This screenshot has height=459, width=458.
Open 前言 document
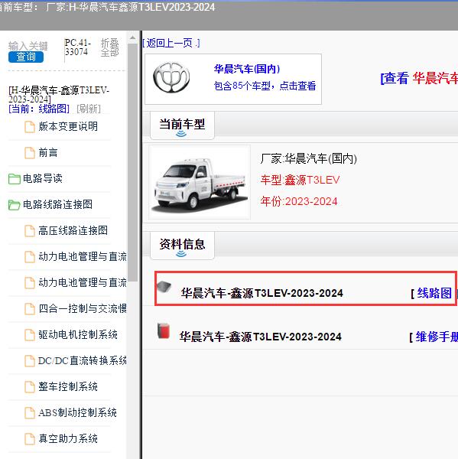tap(47, 152)
